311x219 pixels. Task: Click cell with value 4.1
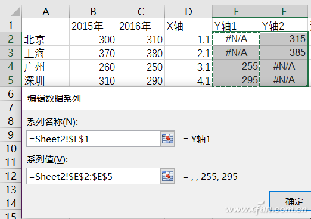coord(188,80)
